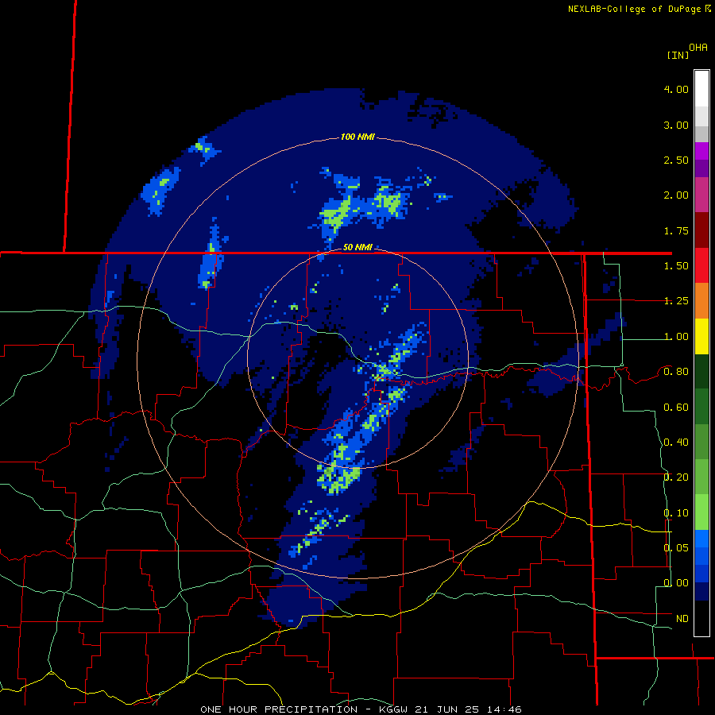Click the 0.40 scale value
715x715 pixels.
point(676,443)
